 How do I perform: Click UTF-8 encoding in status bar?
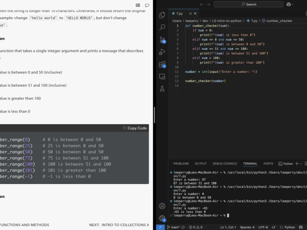pyautogui.click(x=263, y=227)
